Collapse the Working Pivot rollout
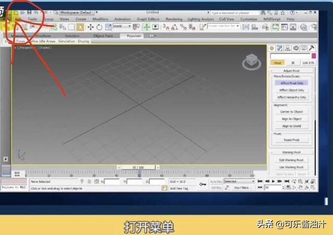 291,152
